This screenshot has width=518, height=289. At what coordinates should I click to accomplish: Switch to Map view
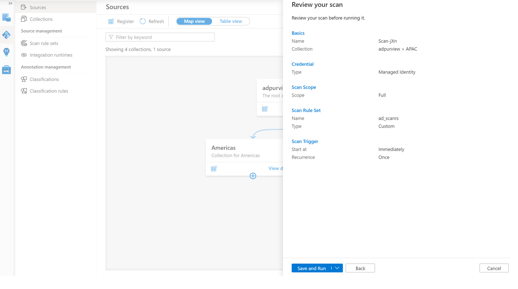[x=194, y=21]
